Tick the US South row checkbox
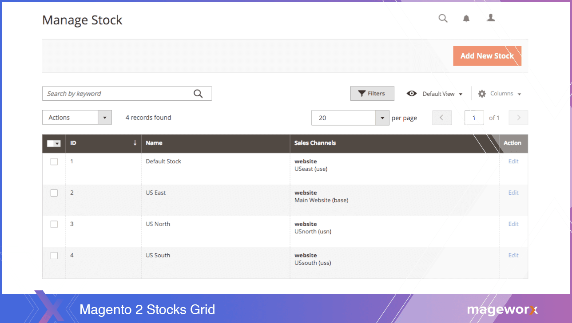 pos(54,256)
